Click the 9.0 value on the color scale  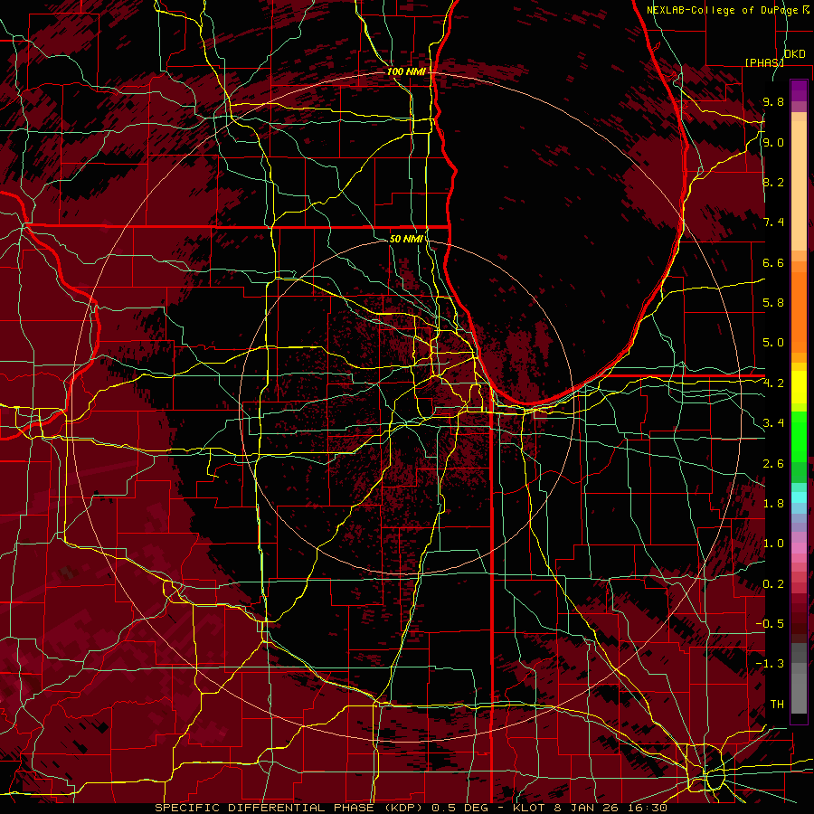[773, 142]
